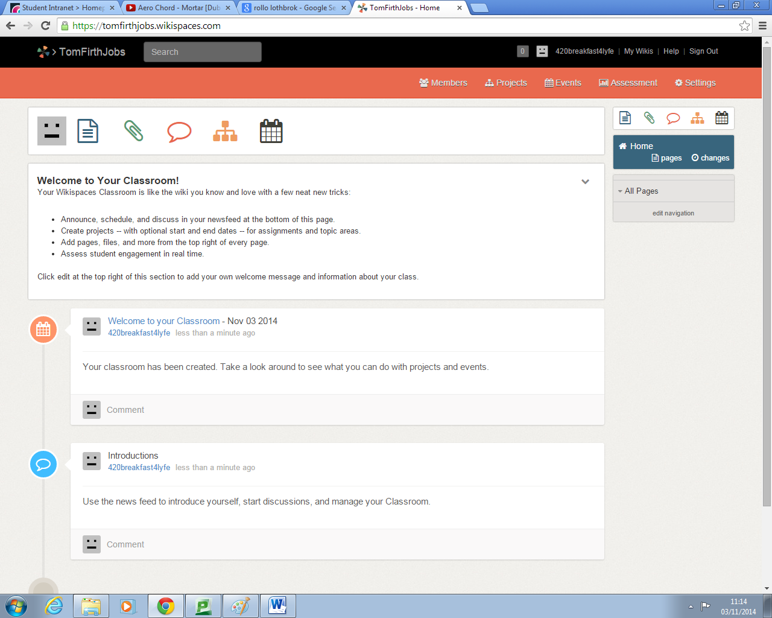The image size is (772, 618).
Task: Click avatar next to Introductions post
Action: tap(92, 461)
